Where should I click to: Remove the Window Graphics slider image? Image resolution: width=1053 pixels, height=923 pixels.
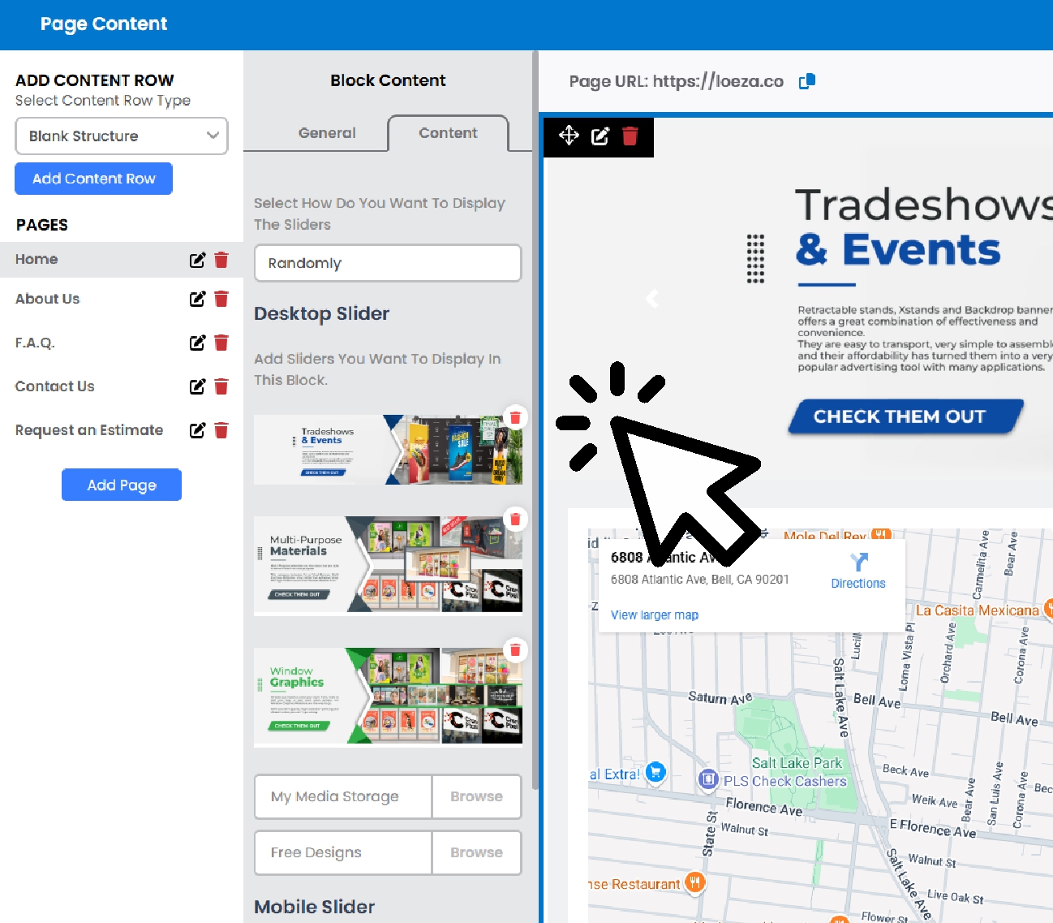tap(514, 649)
